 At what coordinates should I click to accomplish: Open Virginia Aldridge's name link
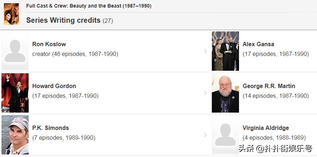(x=265, y=128)
